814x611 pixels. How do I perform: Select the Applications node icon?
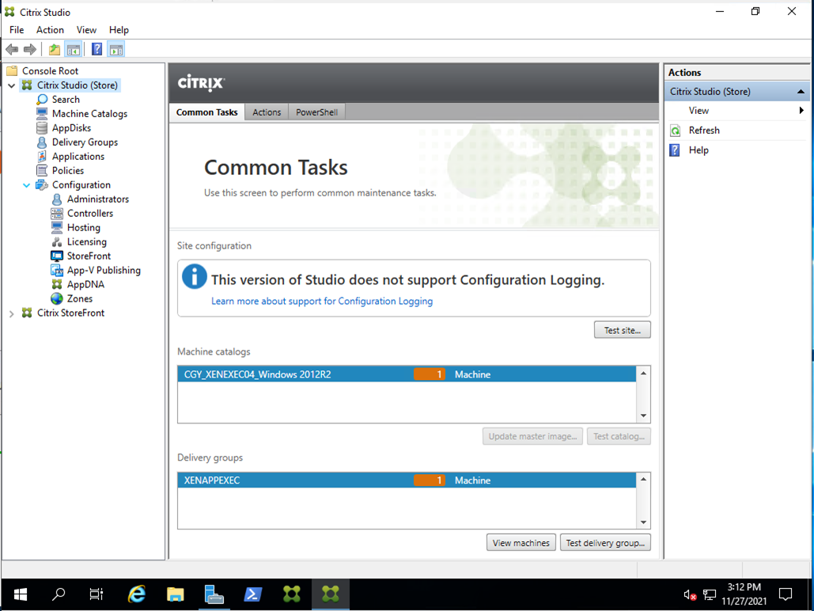coord(42,156)
